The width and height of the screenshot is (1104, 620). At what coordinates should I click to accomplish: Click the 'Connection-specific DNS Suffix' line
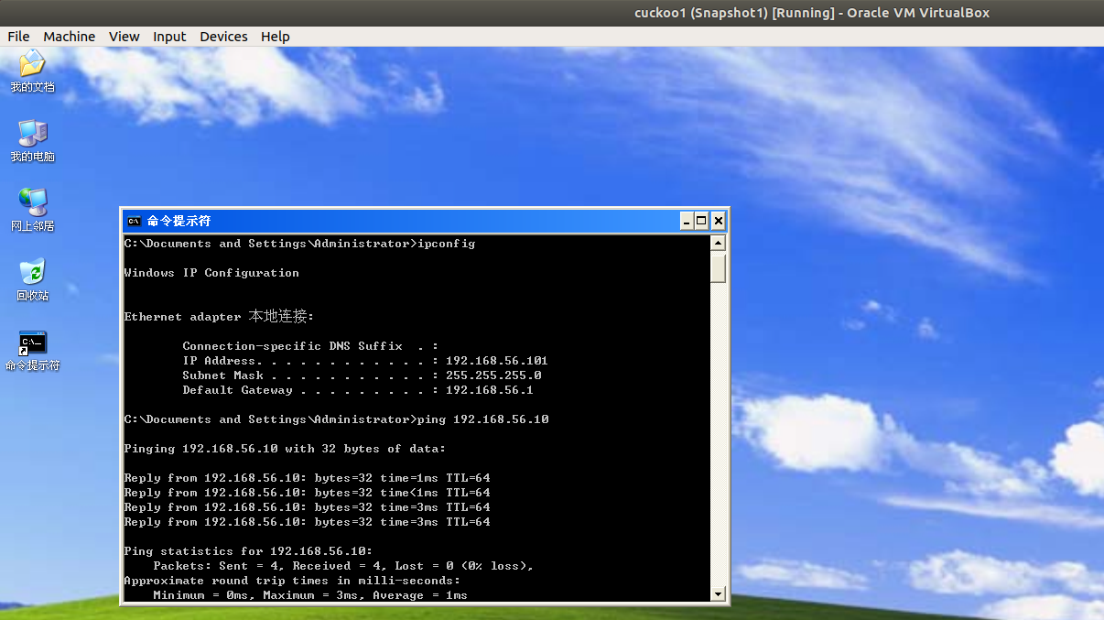[x=310, y=346]
